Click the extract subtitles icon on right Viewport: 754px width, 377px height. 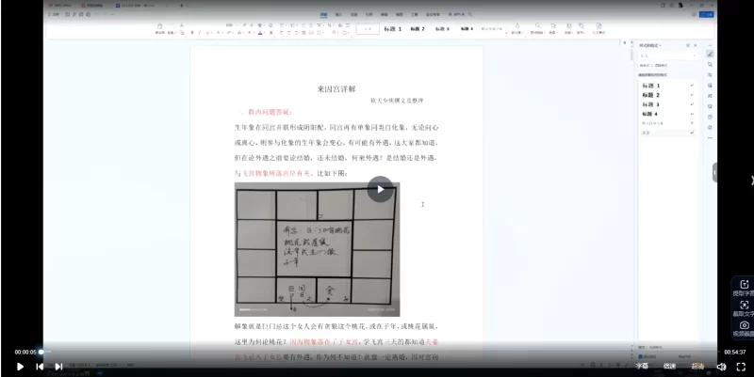pos(744,285)
